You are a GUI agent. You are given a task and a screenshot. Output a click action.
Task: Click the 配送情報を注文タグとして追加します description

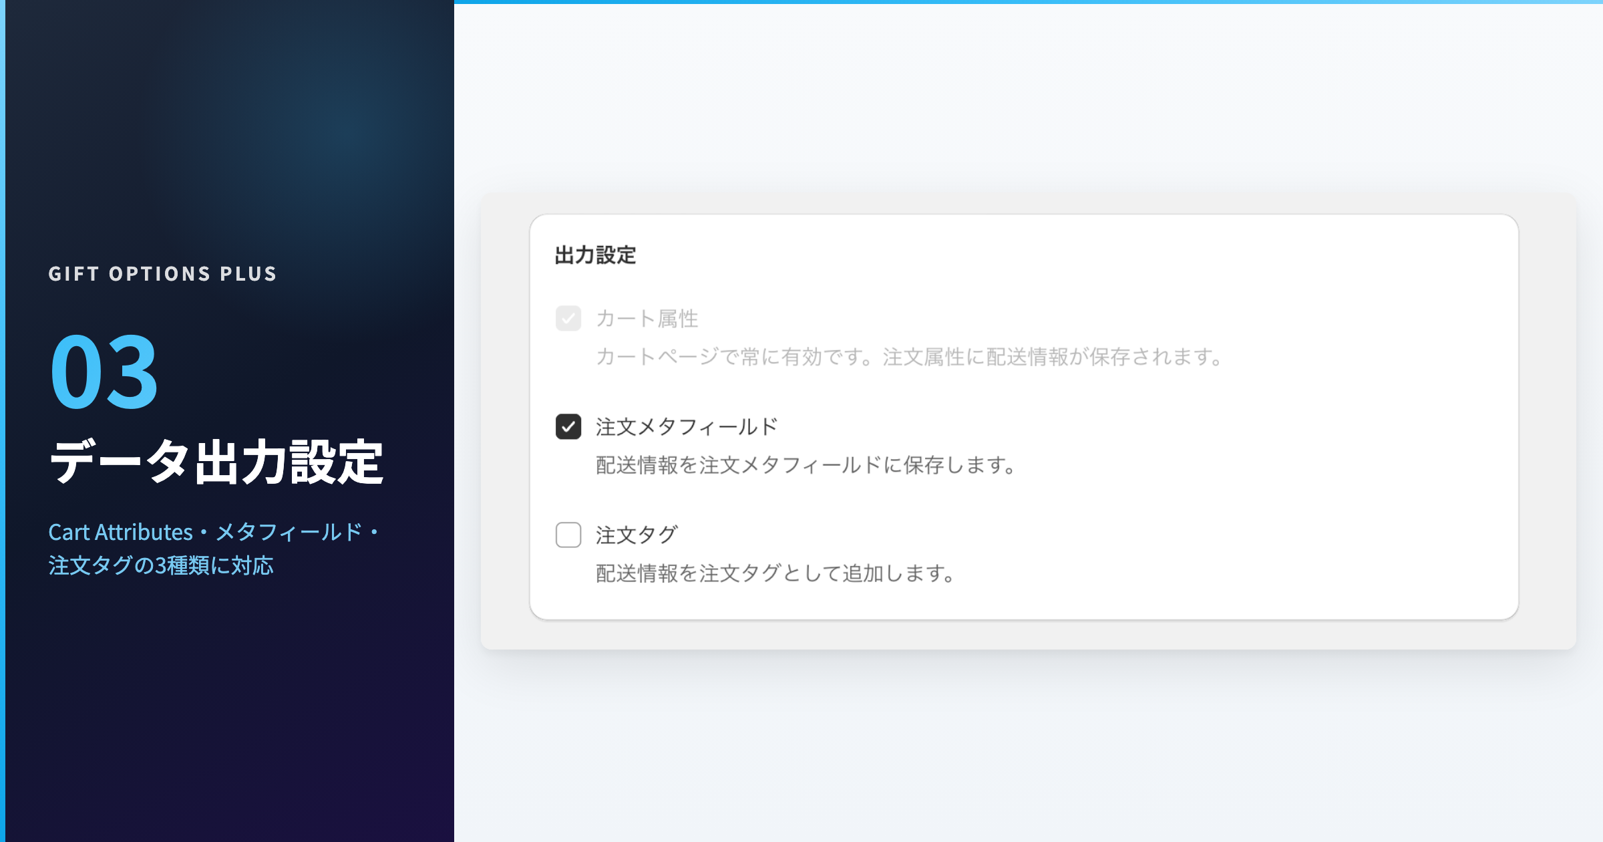pos(775,573)
